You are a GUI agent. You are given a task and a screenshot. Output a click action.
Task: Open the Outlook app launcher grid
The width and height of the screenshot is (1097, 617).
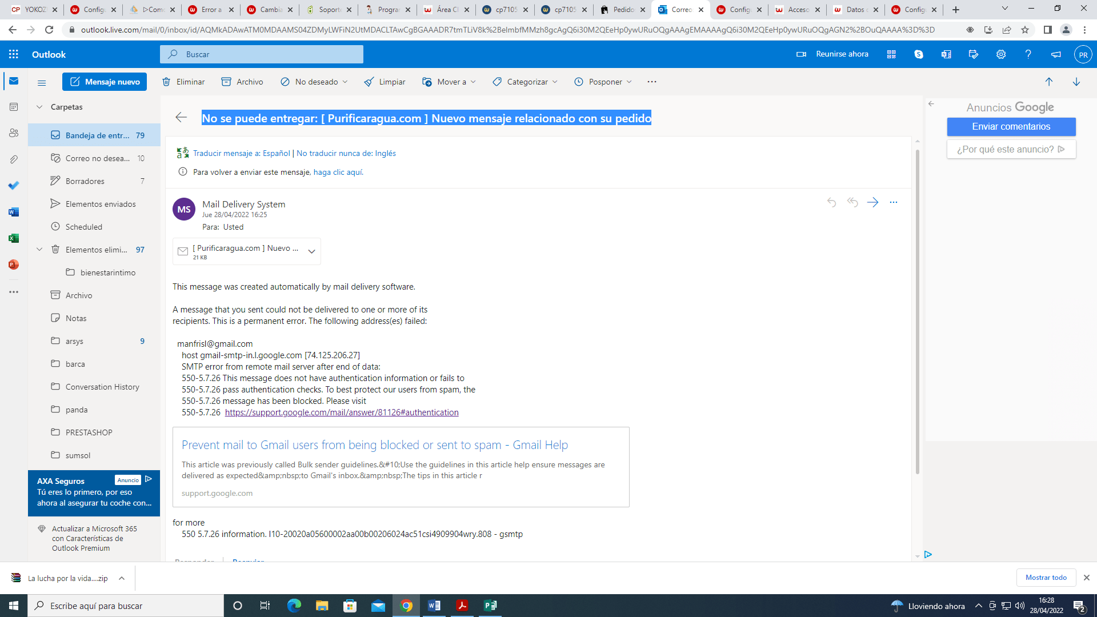click(14, 54)
